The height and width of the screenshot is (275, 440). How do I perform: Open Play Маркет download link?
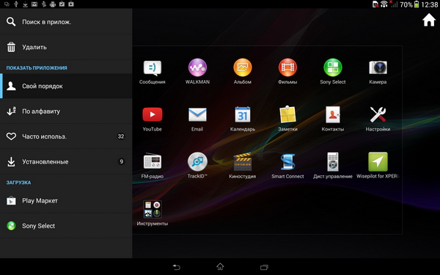click(x=66, y=201)
